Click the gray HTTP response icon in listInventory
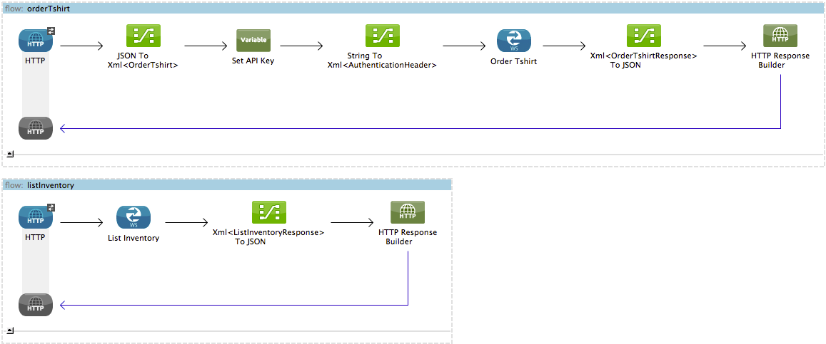 [x=35, y=305]
